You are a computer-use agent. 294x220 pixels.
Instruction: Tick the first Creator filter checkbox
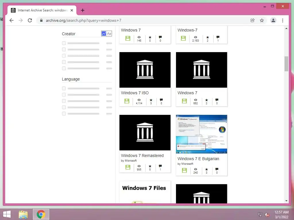[64, 43]
